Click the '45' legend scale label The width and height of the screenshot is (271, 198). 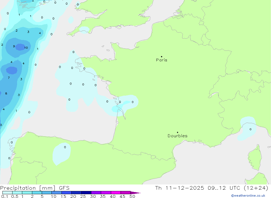point(122,196)
